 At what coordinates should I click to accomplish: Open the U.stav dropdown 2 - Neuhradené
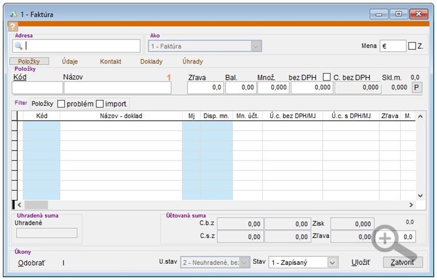click(x=244, y=263)
